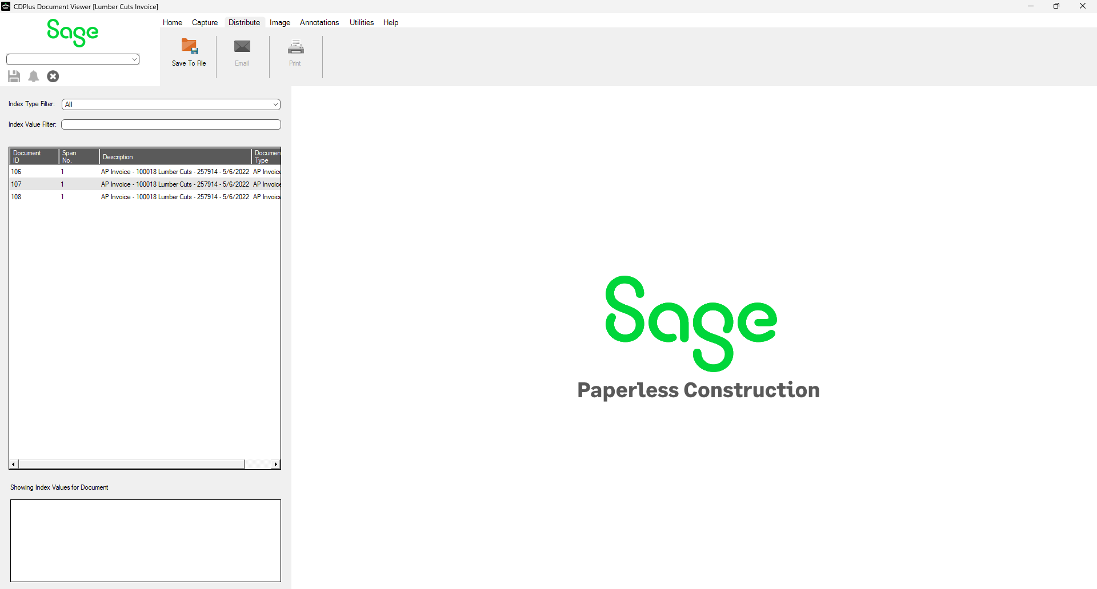Open the Annotations ribbon tab
Screen dimensions: 1097x589
tap(319, 22)
